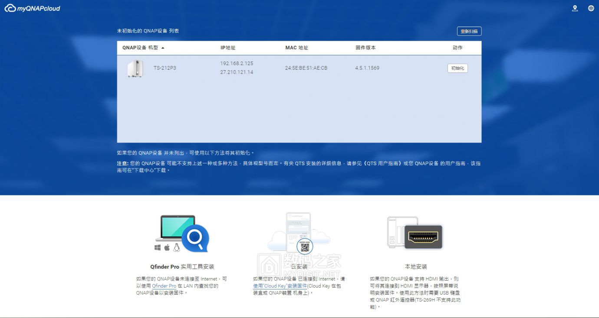Screen dimensions: 599x318
Task: Click the 云安装 heading
Action: coord(299,266)
